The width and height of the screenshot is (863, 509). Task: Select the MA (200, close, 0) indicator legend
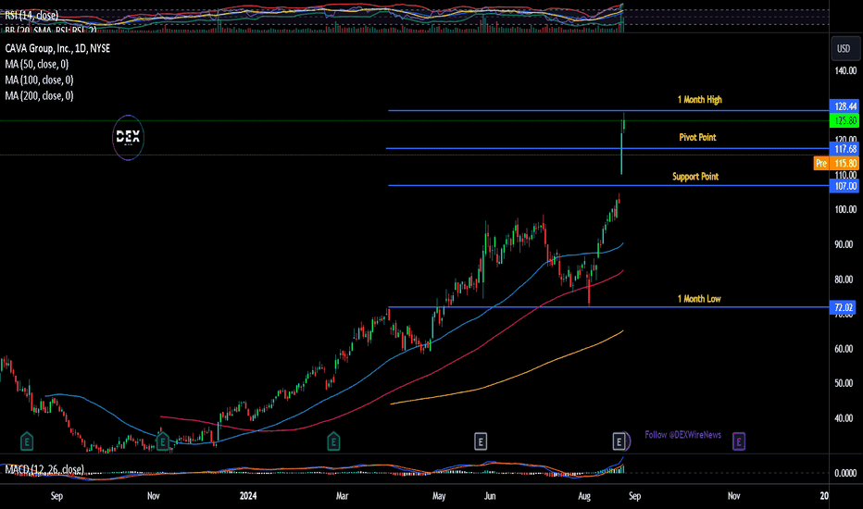[x=39, y=96]
